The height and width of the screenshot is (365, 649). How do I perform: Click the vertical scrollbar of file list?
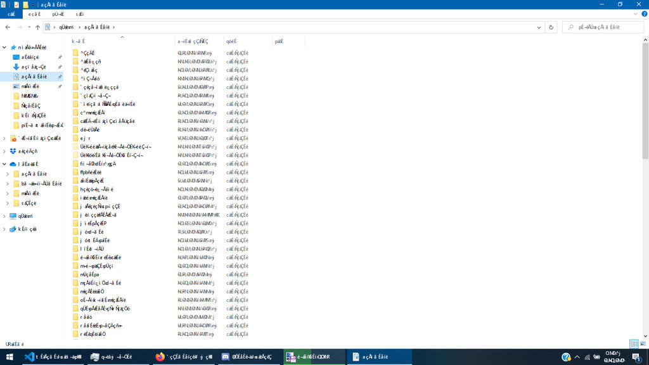[x=645, y=127]
